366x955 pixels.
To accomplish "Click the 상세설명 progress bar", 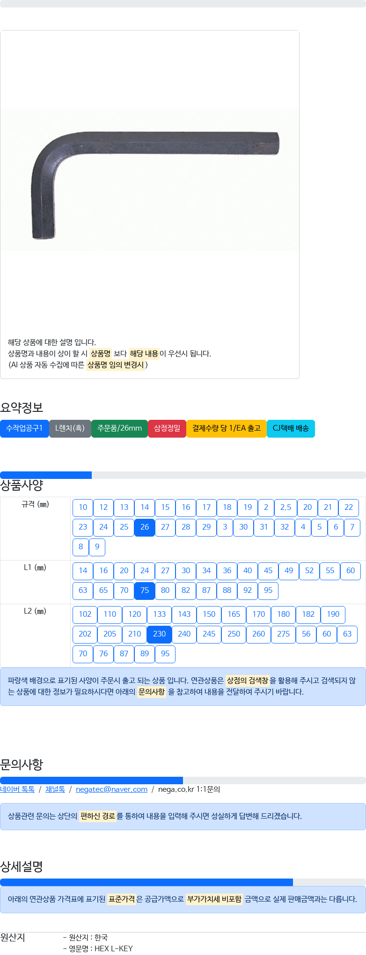I will [183, 882].
